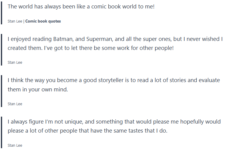243x150 pixels.
Task: Click the phrase 'them in your own mind.'
Action: (38, 90)
